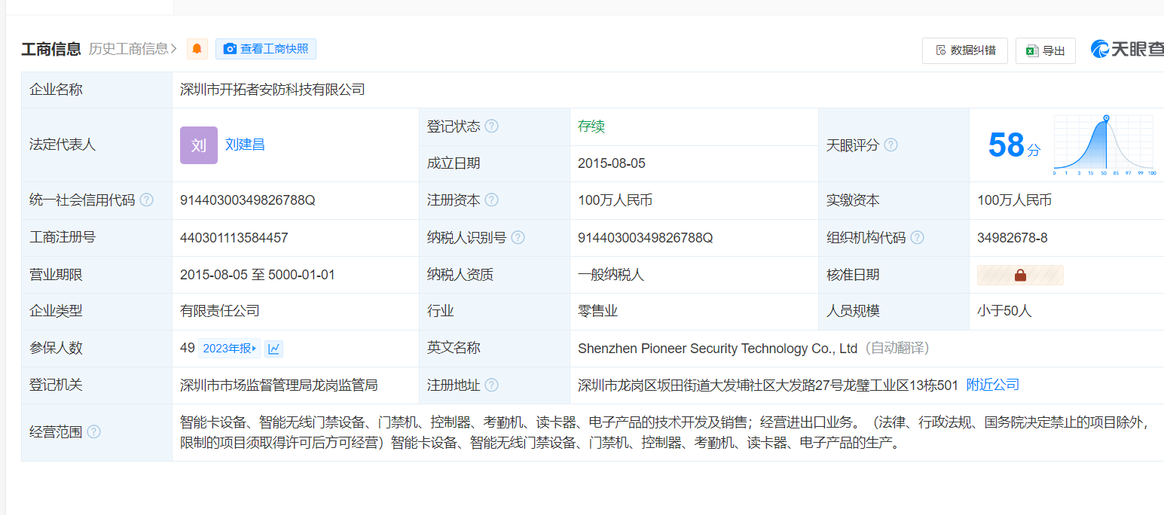The height and width of the screenshot is (515, 1164).
Task: Click help icon next to 注册地址
Action: [491, 385]
